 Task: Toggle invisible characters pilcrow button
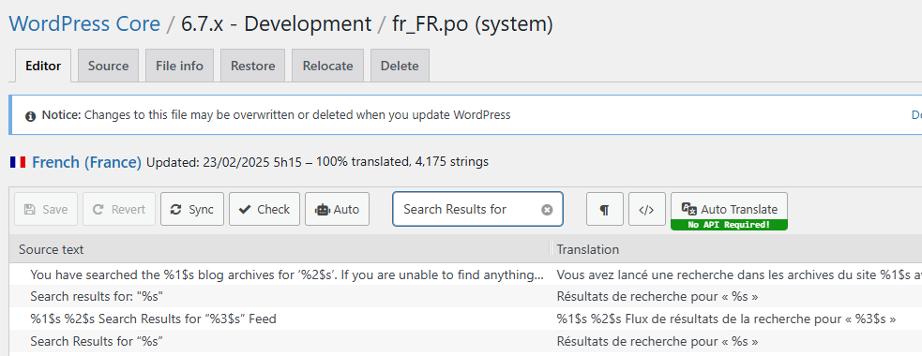pos(604,209)
